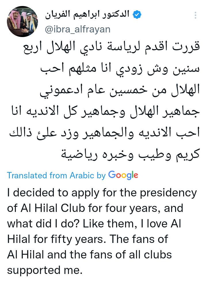Screen dimensions: 207x282
Task: Click the Arabic line beginning قررت اقدم لرياسة
Action: click(x=112, y=47)
